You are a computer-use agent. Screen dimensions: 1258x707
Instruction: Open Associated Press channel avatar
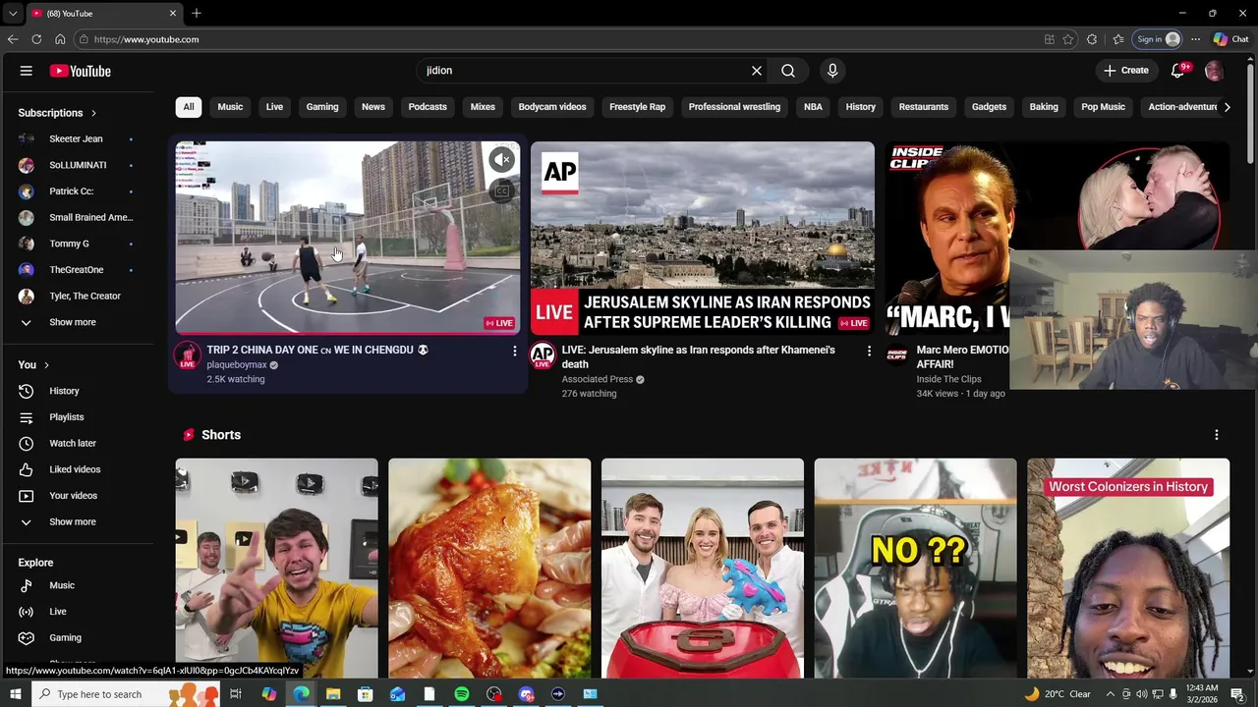click(x=543, y=355)
